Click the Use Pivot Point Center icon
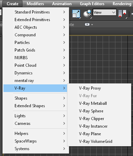Image resolution: width=133 pixels, height=156 pixels. pyautogui.click(x=123, y=14)
